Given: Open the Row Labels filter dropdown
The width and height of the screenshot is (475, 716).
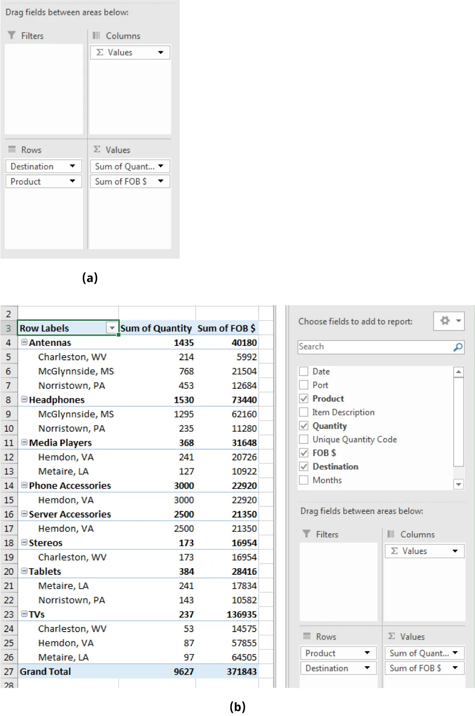Looking at the screenshot, I should 112,328.
